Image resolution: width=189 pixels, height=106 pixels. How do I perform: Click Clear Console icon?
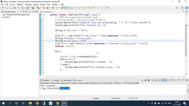click(153, 80)
